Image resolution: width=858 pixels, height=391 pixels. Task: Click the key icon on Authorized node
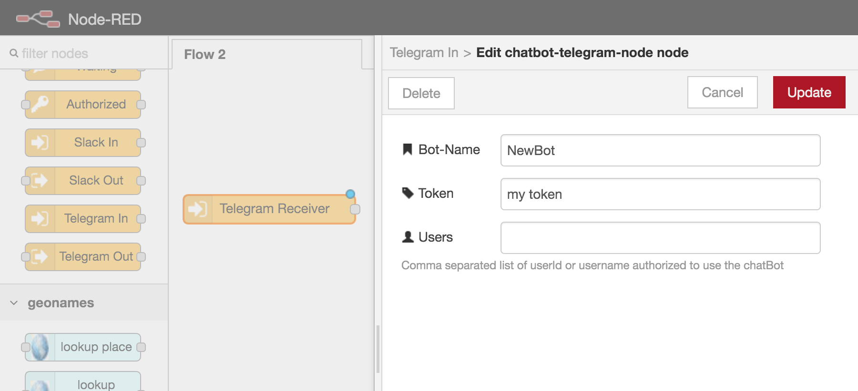point(40,105)
